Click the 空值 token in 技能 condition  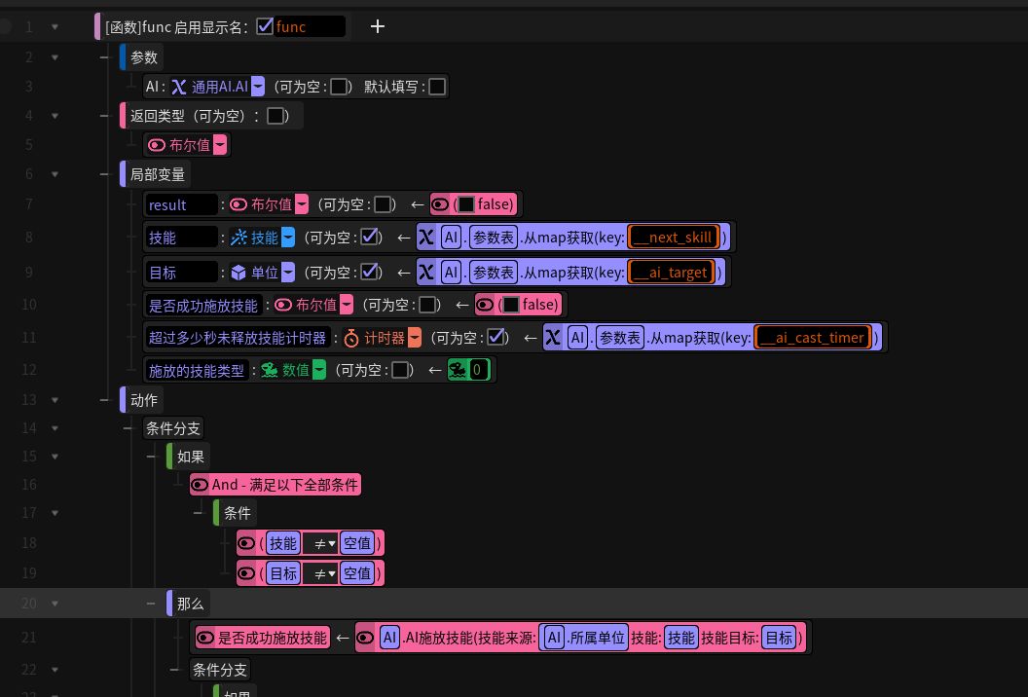click(357, 543)
